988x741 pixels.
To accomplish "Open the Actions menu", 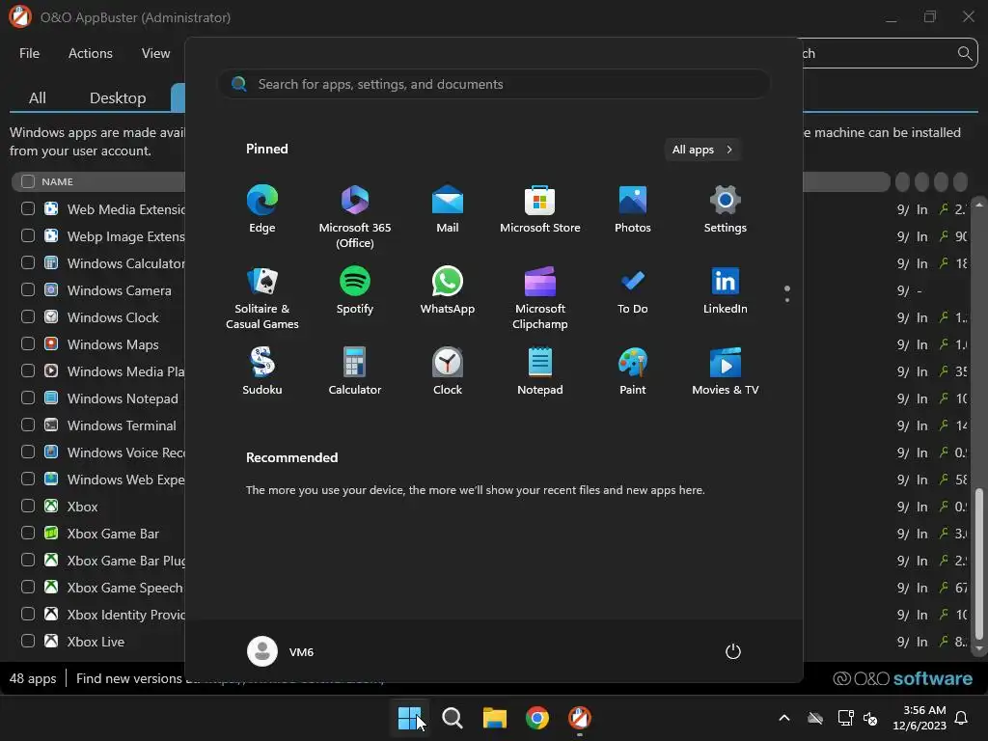I will pos(90,54).
